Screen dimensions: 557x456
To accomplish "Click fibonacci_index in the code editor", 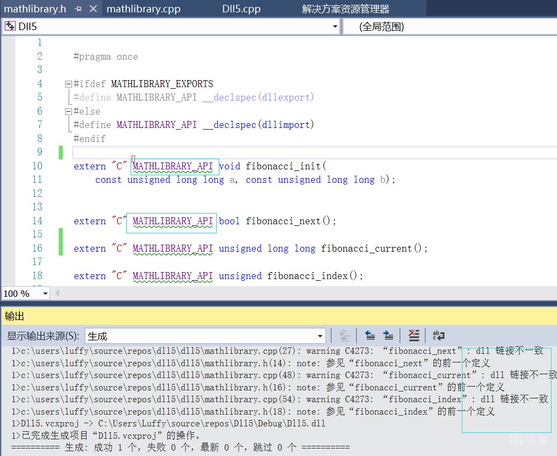I will click(308, 276).
